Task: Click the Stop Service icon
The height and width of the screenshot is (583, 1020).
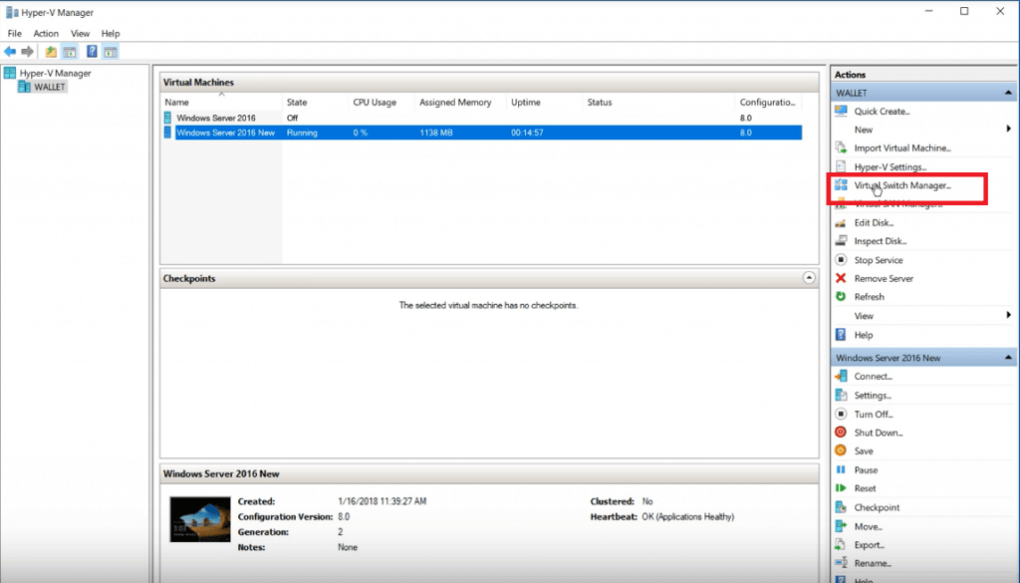Action: coord(841,260)
